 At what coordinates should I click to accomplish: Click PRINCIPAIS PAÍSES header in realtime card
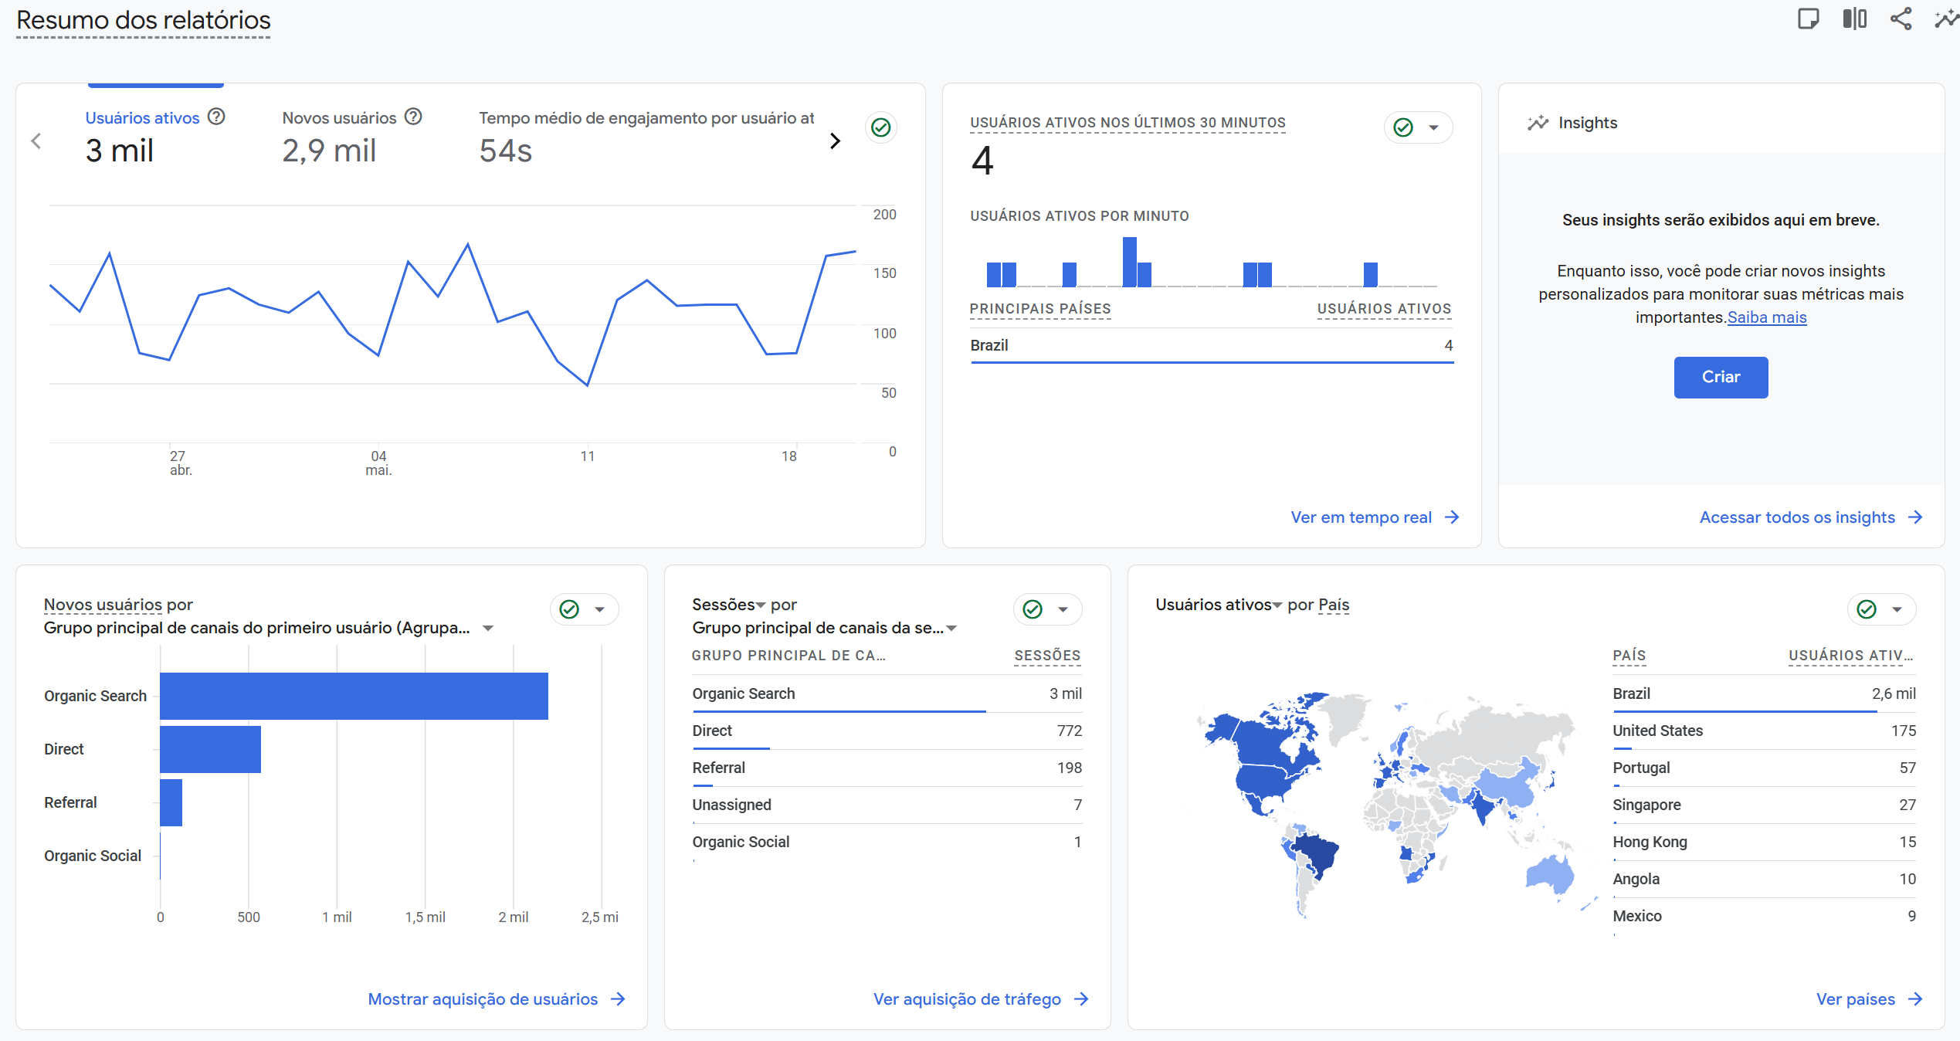pos(1040,309)
